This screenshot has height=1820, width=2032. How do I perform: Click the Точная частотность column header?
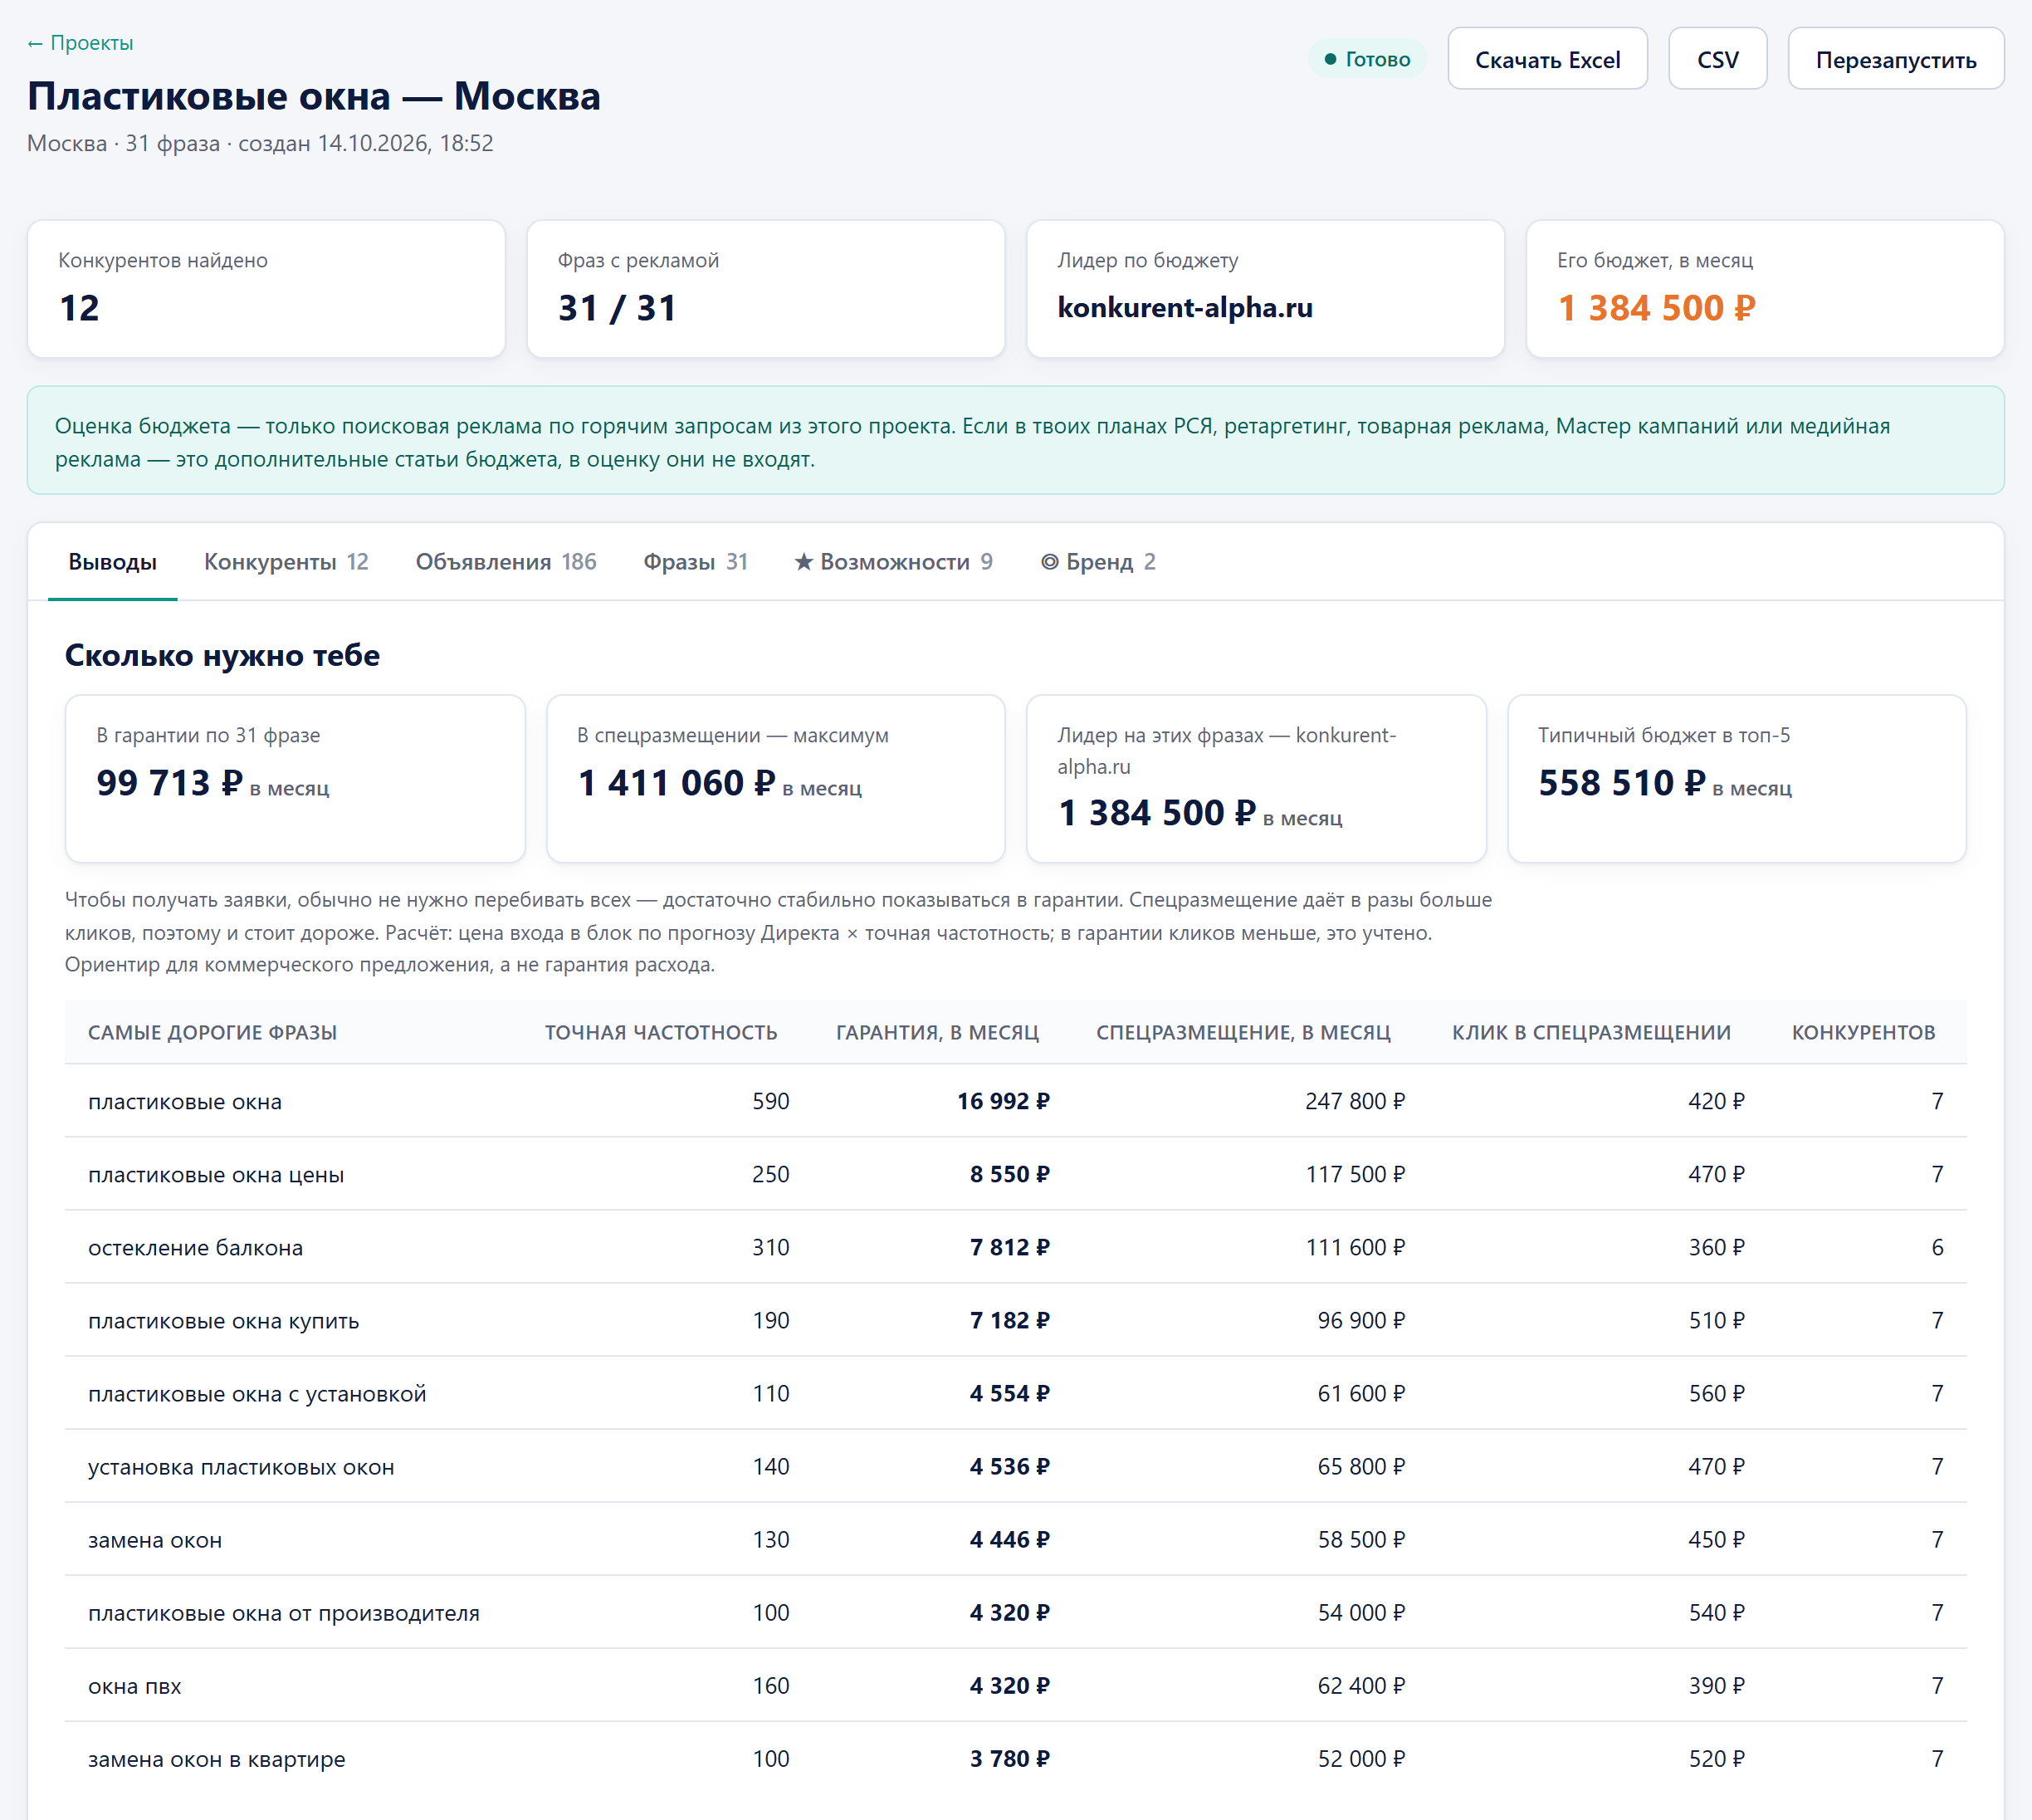[661, 1032]
